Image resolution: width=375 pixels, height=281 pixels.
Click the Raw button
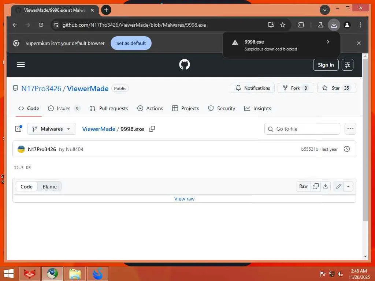pyautogui.click(x=303, y=186)
